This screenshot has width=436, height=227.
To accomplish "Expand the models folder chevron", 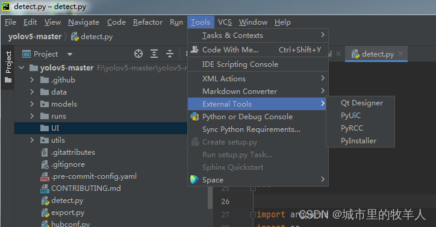I will click(32, 104).
